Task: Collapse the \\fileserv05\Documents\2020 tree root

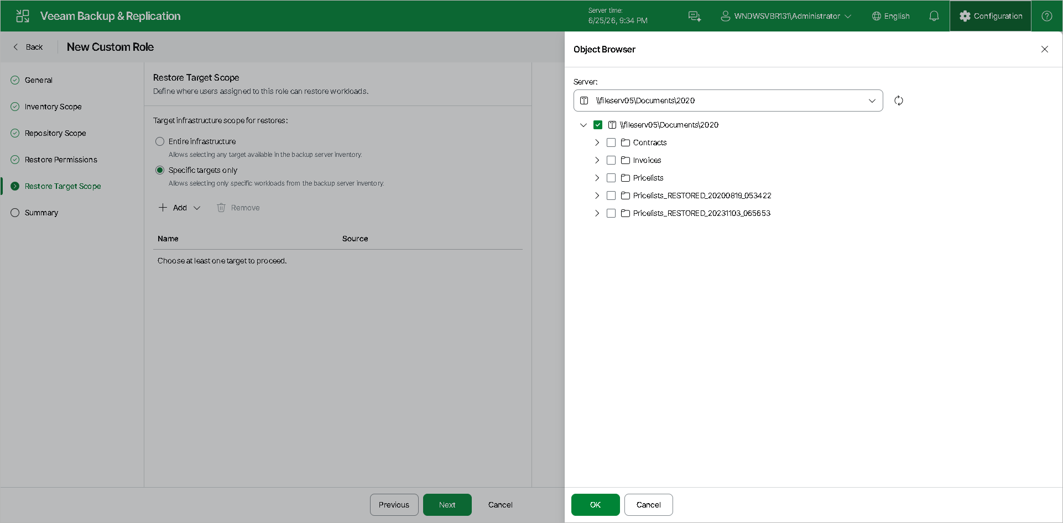Action: click(x=583, y=125)
